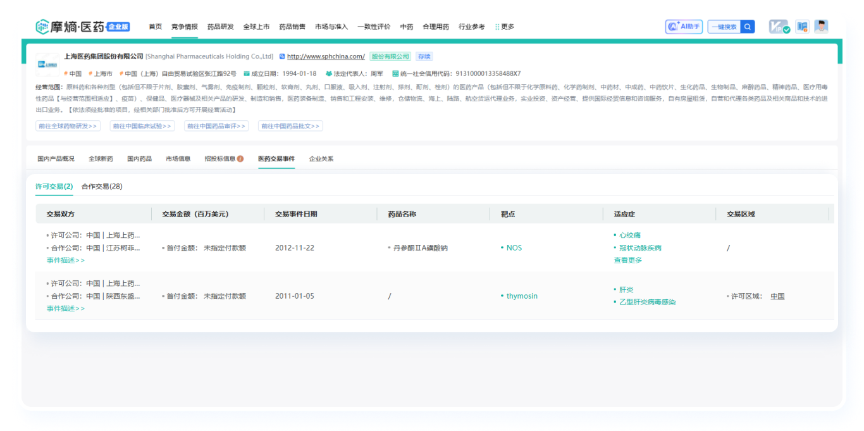Click the 存续 status tag
The image size is (864, 431).
(x=424, y=56)
